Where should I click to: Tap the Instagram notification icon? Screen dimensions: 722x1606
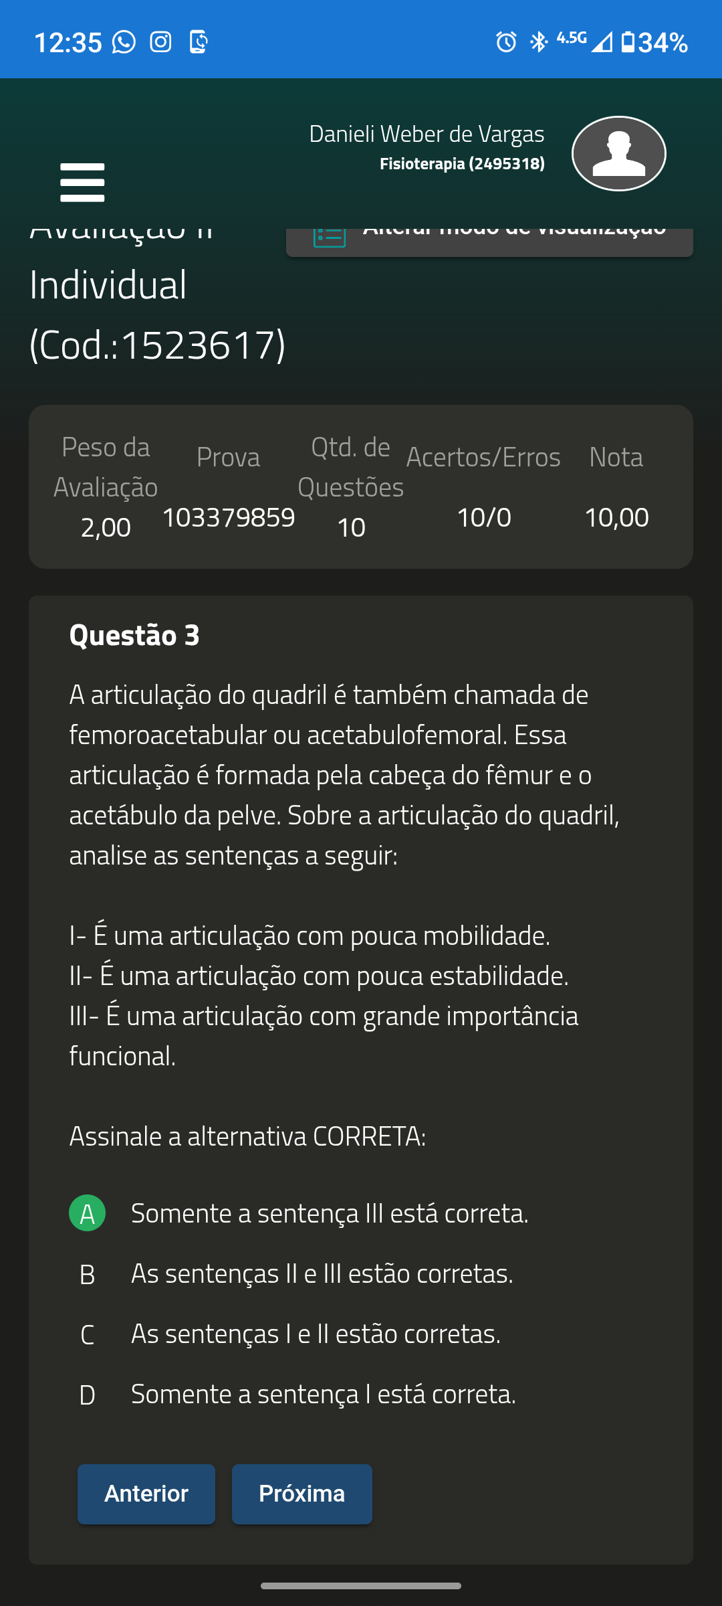tap(160, 42)
